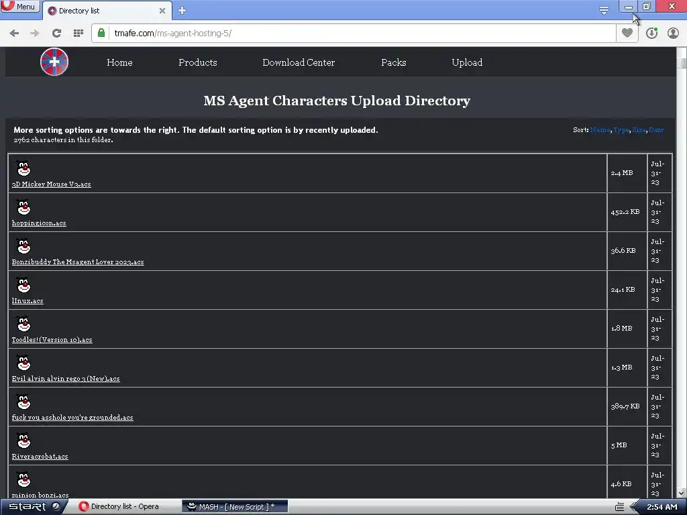Click the character icon above minion bonzi.acs

23,480
